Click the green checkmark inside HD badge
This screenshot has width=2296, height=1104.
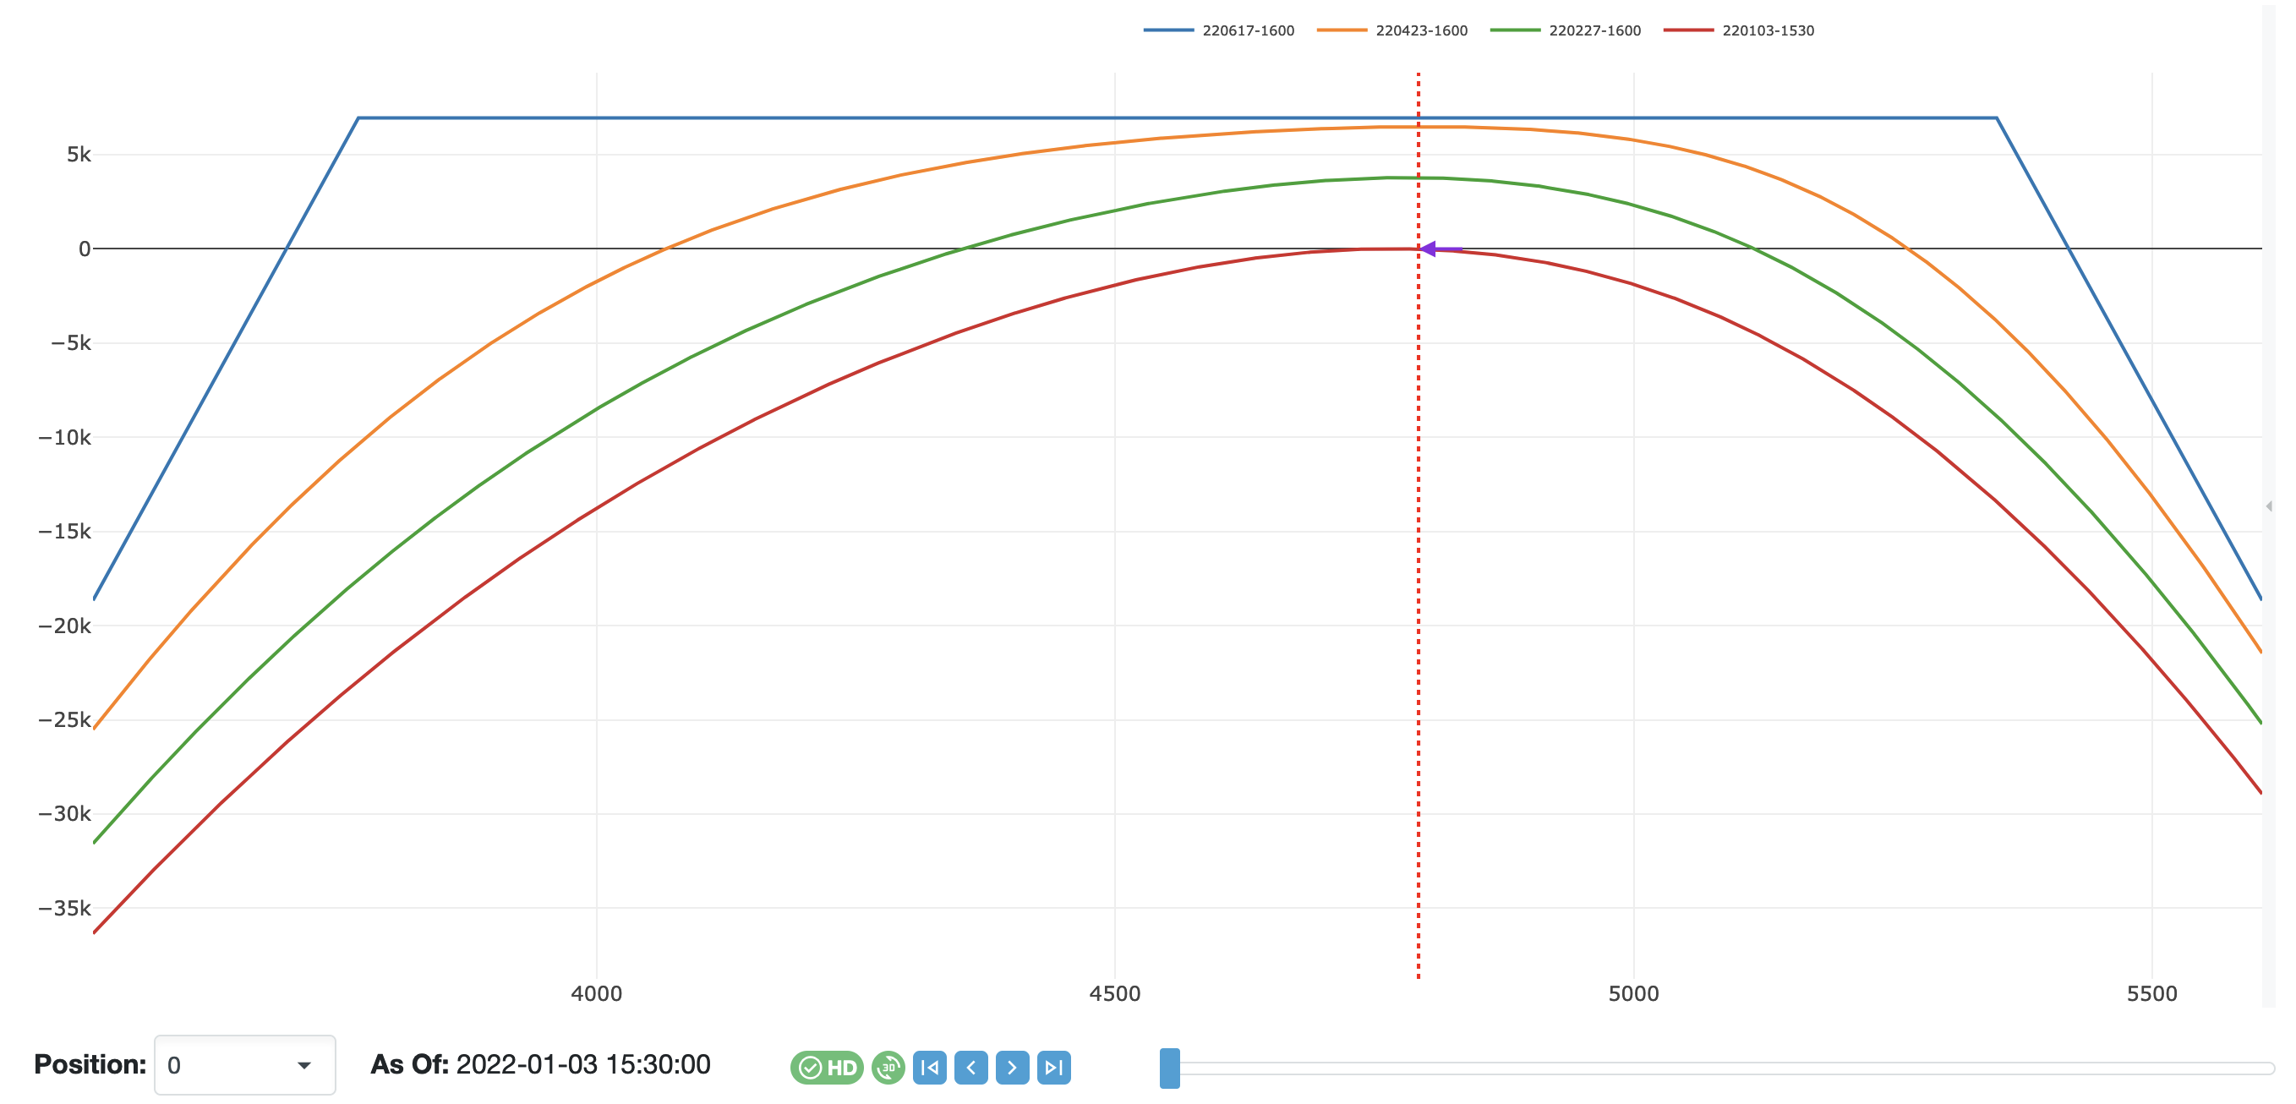(x=810, y=1067)
